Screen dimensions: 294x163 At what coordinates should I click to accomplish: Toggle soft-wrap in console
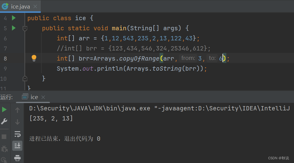tap(17, 134)
